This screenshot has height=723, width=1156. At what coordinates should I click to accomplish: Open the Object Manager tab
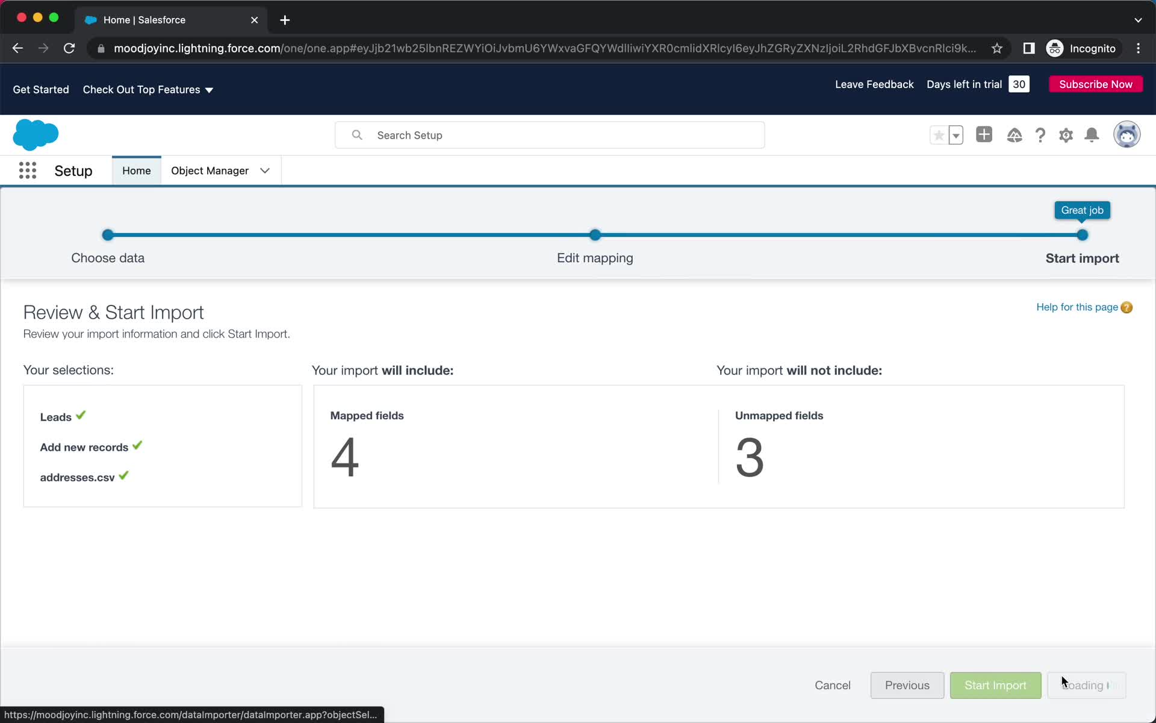pos(210,171)
